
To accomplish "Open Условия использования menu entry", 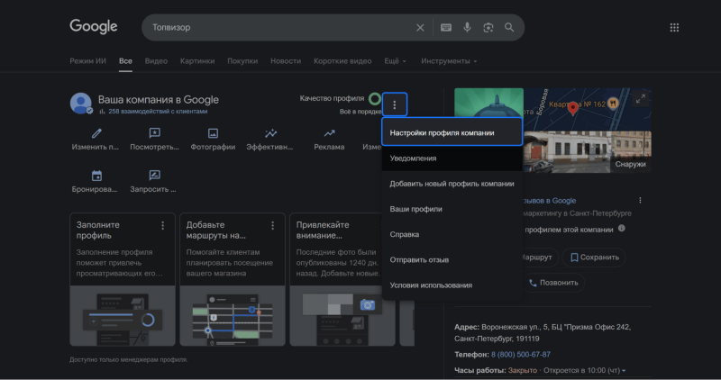I will [x=452, y=285].
